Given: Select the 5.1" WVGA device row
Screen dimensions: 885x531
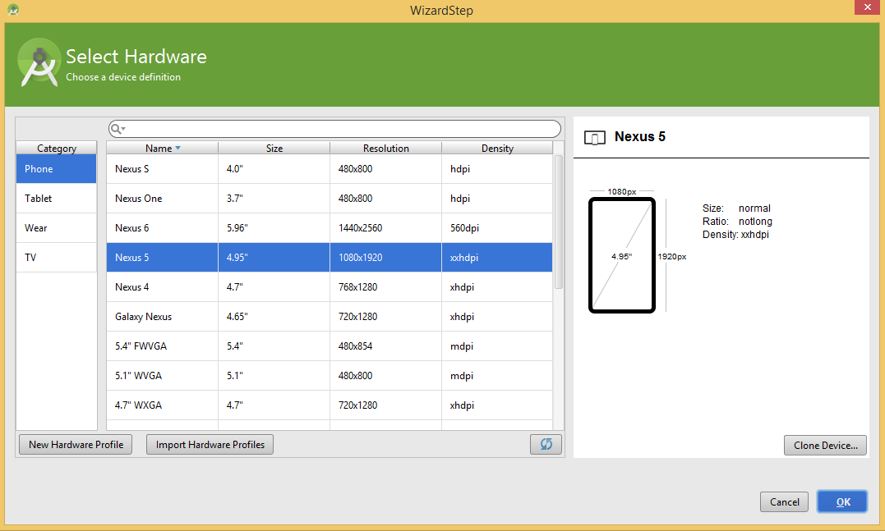Looking at the screenshot, I should click(x=330, y=375).
